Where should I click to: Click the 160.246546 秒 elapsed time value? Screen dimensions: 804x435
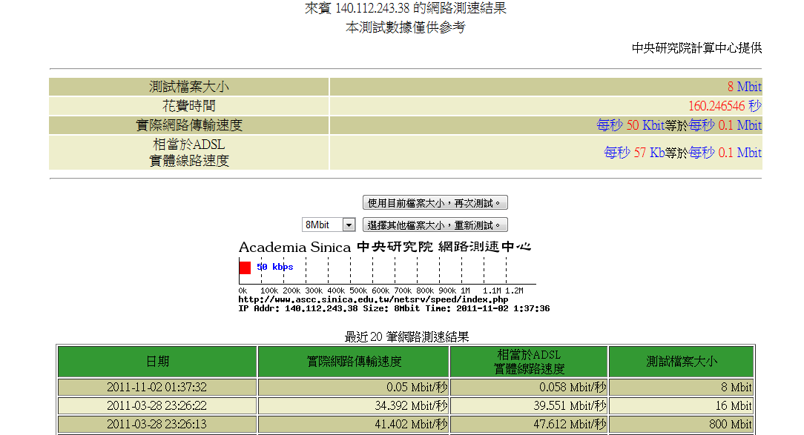point(724,106)
